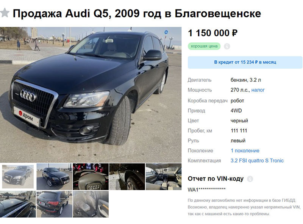Click the Продажа Audi Q5 listing title
The height and width of the screenshot is (224, 303).
click(x=137, y=14)
